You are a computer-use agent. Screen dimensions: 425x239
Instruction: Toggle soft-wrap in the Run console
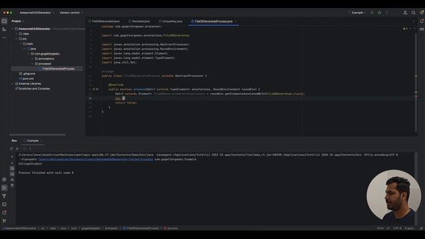12,168
